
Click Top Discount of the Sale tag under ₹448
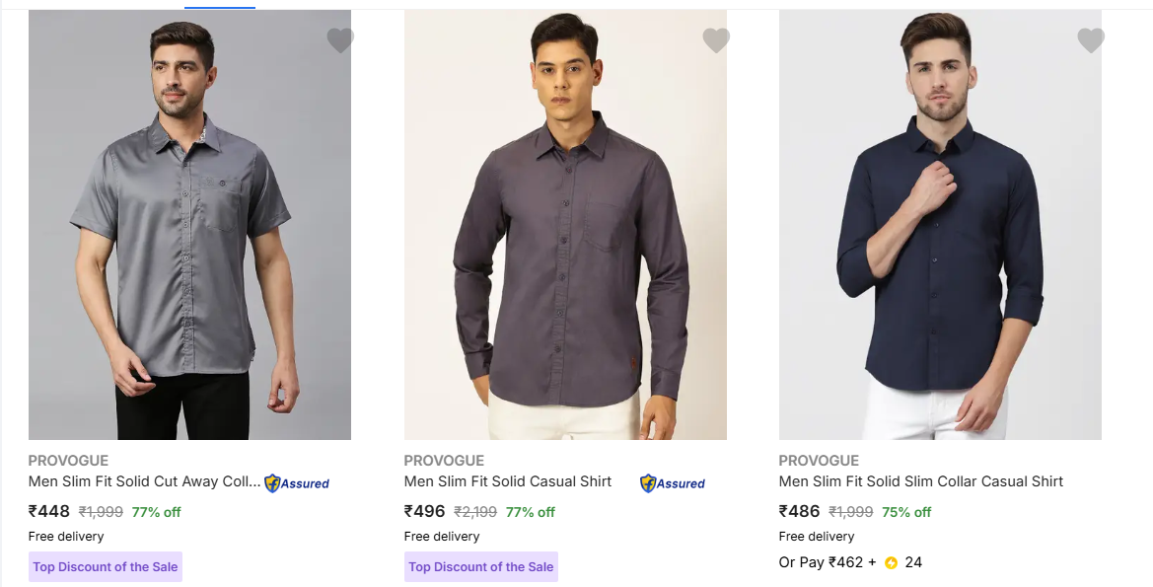point(106,567)
